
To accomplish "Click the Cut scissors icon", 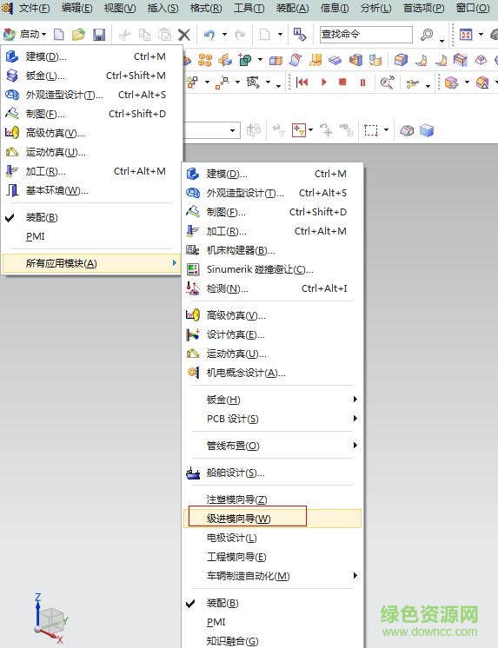I will [x=124, y=34].
